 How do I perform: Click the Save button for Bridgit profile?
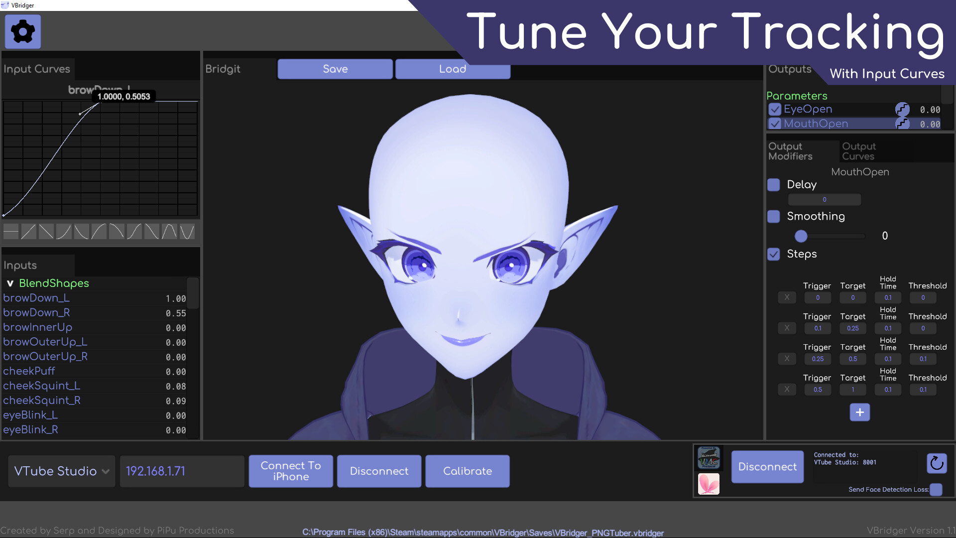335,69
